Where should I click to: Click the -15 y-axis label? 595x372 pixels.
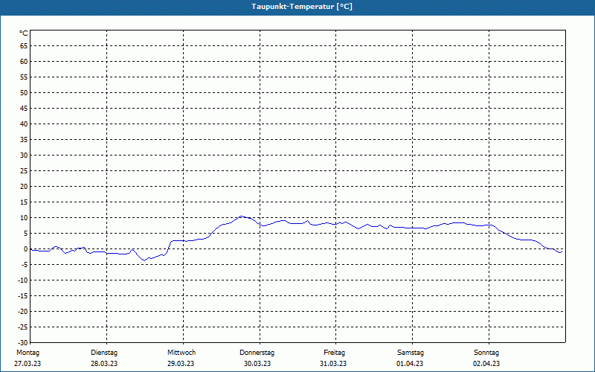[x=23, y=295]
